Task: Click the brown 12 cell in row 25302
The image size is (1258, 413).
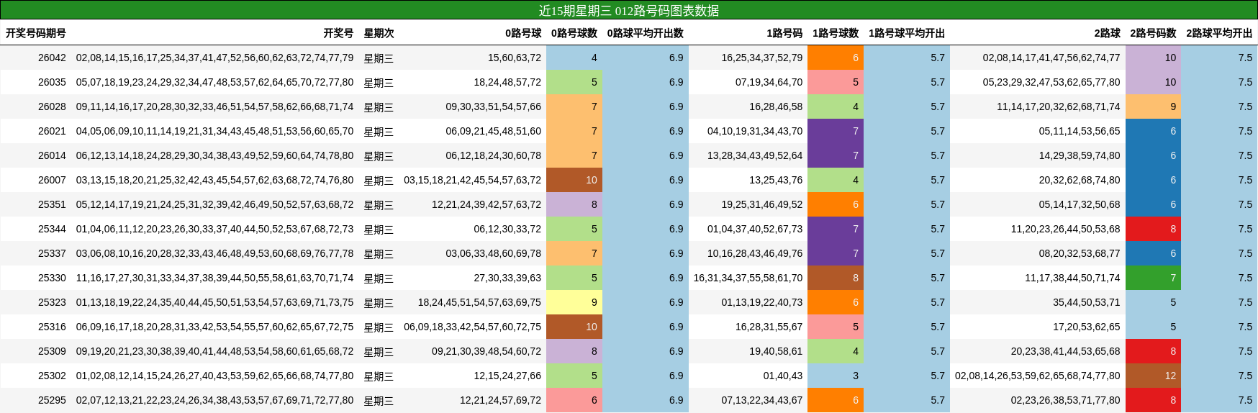Action: click(1154, 376)
